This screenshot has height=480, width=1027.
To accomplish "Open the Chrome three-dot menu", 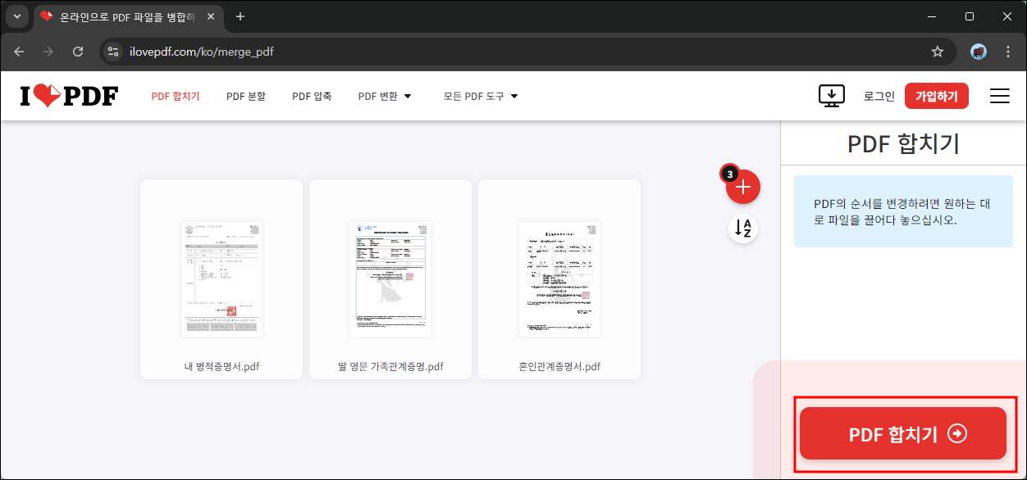I will point(1008,52).
